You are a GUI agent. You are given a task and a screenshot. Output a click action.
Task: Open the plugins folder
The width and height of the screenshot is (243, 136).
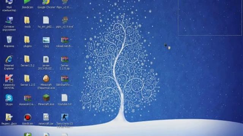[27, 42]
